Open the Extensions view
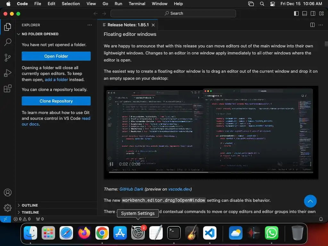This screenshot has width=328, height=246. tap(8, 88)
